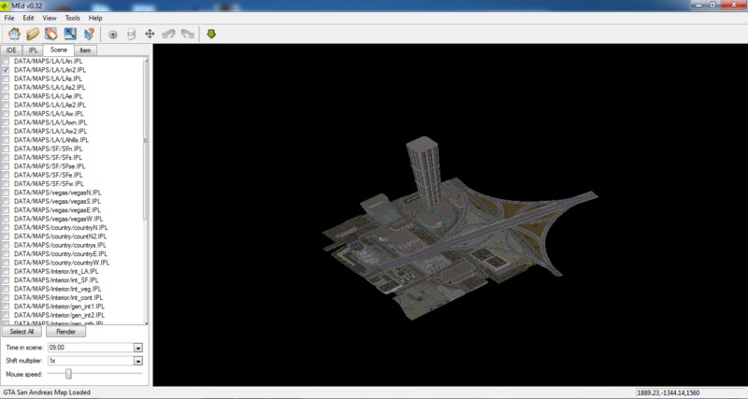Select the DATA/MAPS/country/countryW.IPL entry
This screenshot has height=399, width=748.
pyautogui.click(x=62, y=263)
